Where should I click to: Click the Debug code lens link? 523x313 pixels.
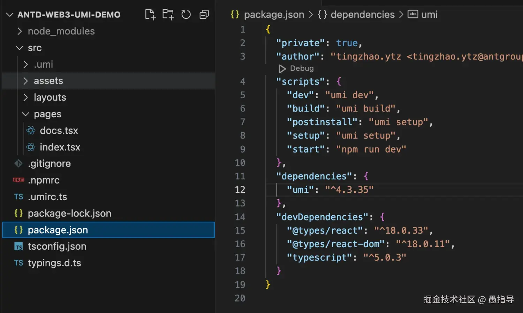(302, 69)
